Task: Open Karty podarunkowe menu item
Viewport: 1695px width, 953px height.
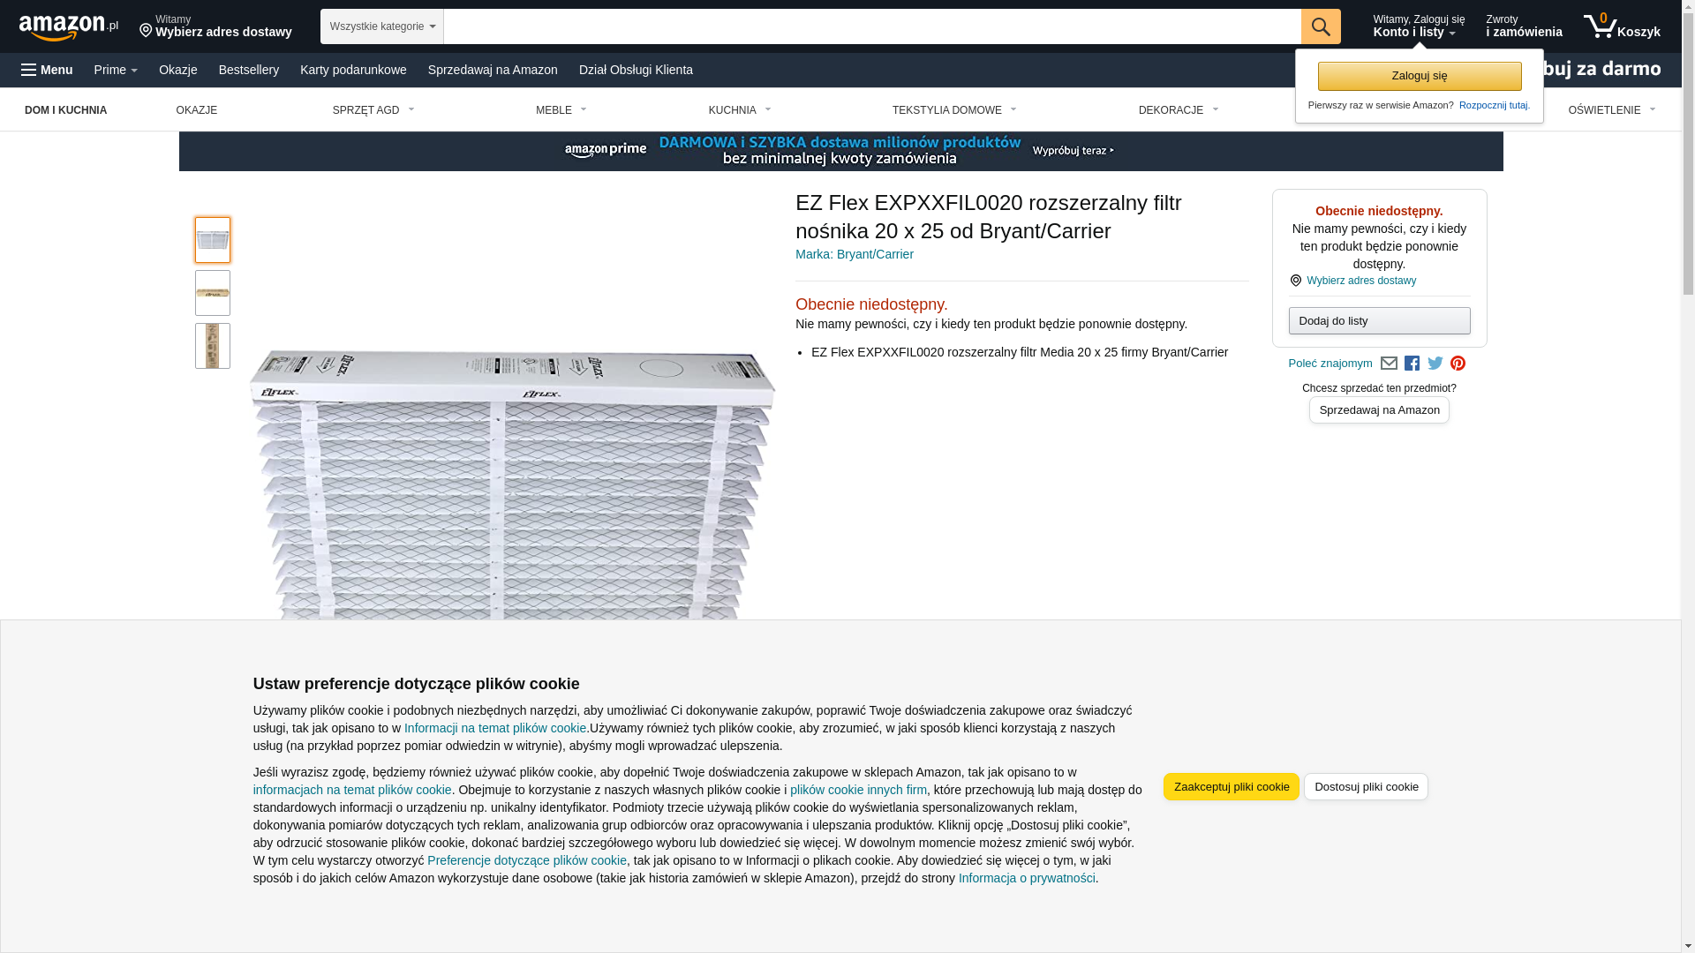Action: click(353, 70)
